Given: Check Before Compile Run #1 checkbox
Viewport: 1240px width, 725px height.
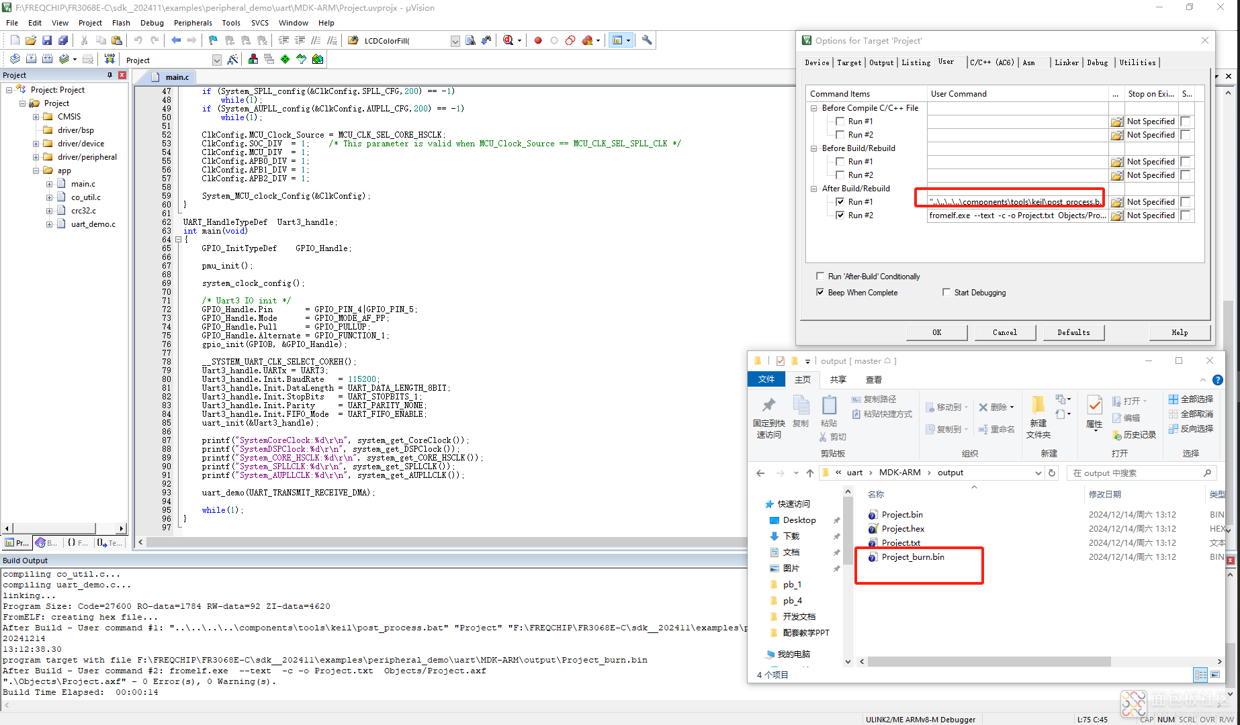Looking at the screenshot, I should click(840, 122).
